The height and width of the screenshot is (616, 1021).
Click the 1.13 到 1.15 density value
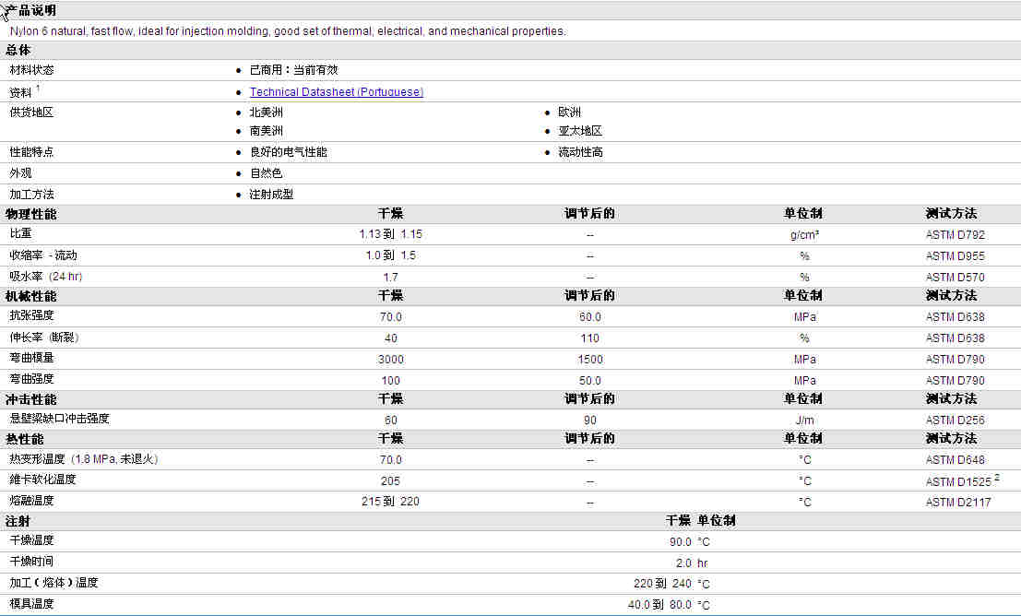(x=390, y=234)
